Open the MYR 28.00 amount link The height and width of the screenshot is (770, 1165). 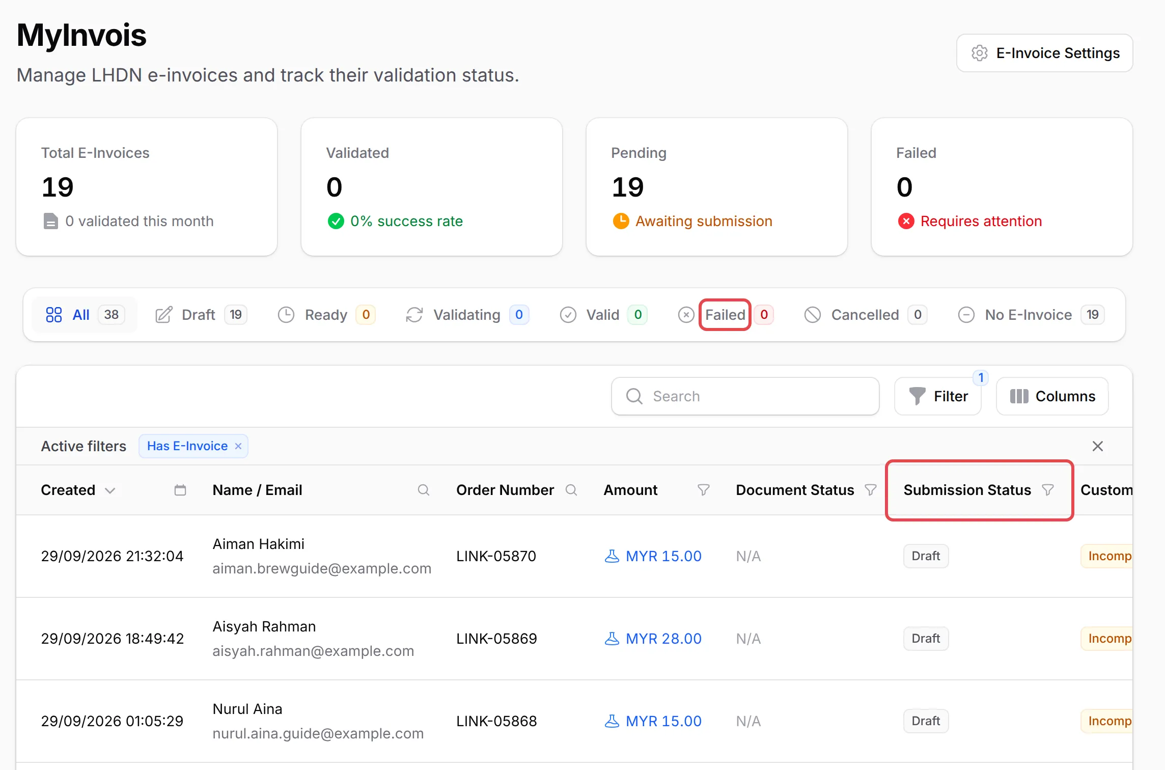click(664, 639)
